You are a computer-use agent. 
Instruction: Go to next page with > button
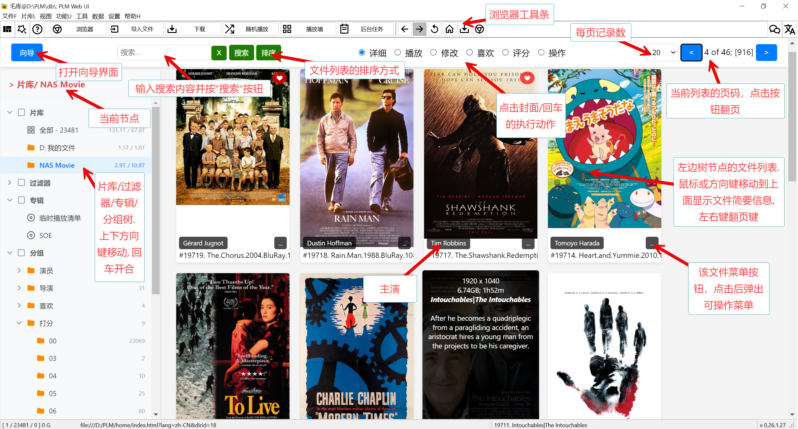[766, 53]
